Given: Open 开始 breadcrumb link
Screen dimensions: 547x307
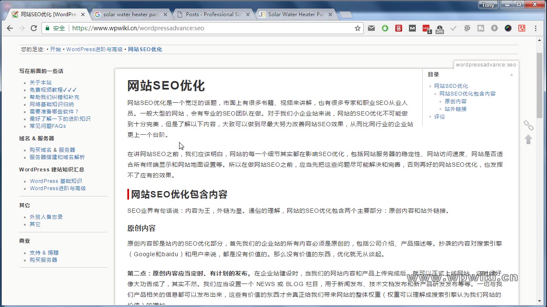Looking at the screenshot, I should coord(55,49).
